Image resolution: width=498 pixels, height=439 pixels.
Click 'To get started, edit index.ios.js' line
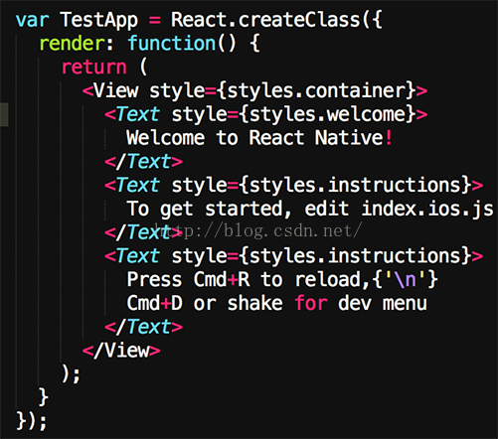pyautogui.click(x=310, y=210)
